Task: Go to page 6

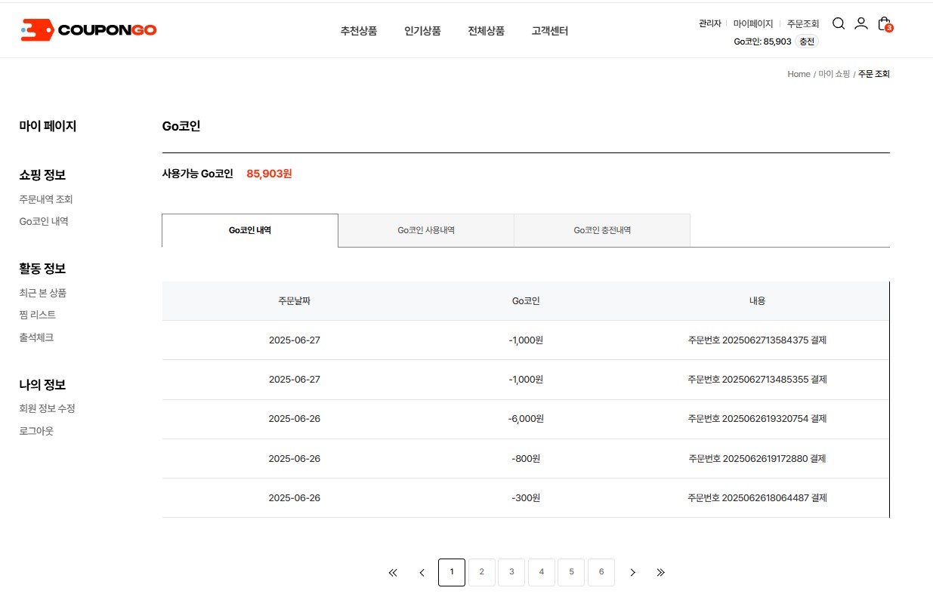Action: click(x=601, y=572)
